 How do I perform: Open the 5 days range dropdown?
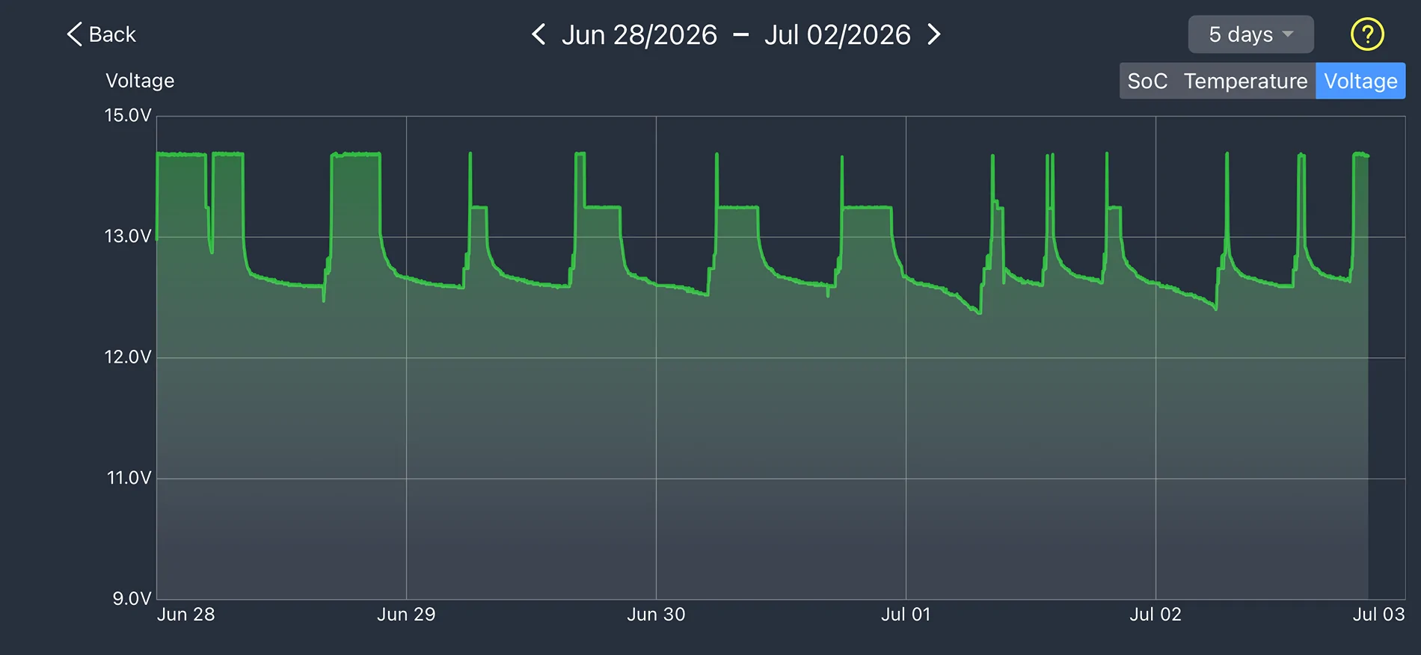coord(1250,34)
